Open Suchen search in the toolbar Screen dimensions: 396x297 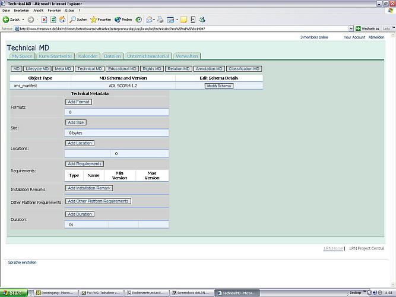coord(78,20)
